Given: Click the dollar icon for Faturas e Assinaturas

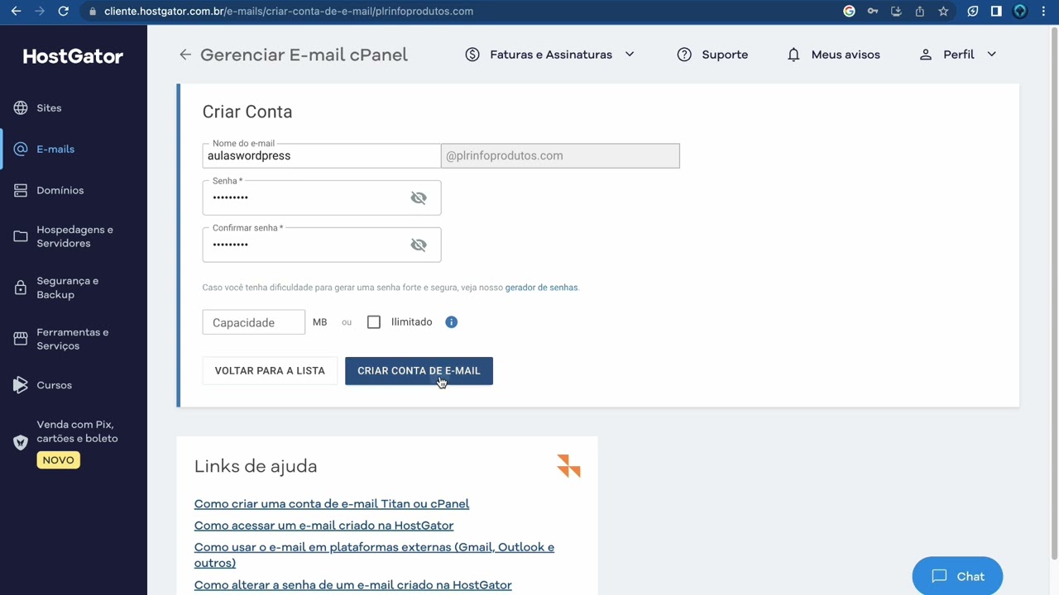Looking at the screenshot, I should click(x=472, y=55).
